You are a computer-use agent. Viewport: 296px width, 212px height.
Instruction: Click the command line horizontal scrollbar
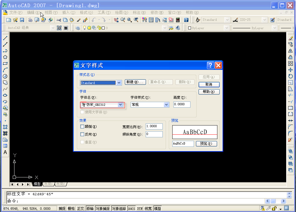coord(275,201)
